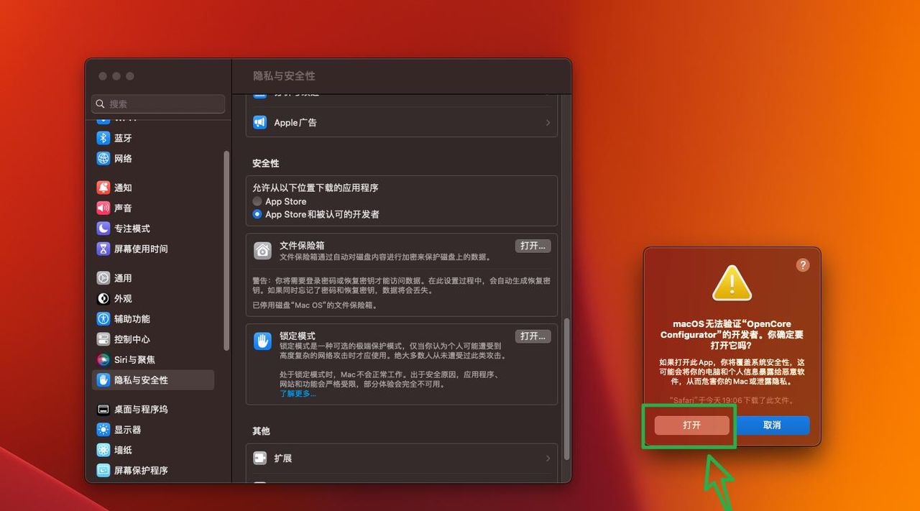Click the Screen Saver icon
This screenshot has height=511, width=920.
click(x=103, y=471)
